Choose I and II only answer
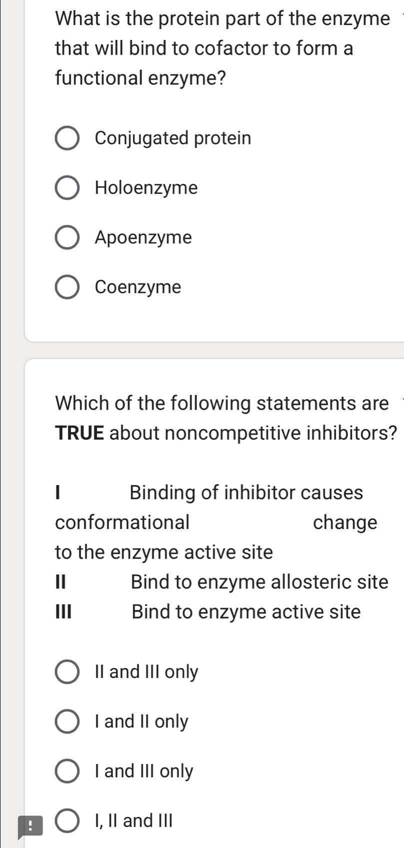The width and height of the screenshot is (404, 848). (x=68, y=721)
